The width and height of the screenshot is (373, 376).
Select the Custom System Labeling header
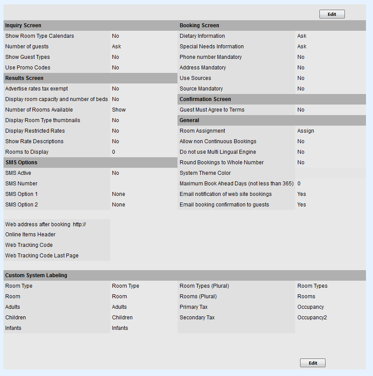[x=36, y=275]
